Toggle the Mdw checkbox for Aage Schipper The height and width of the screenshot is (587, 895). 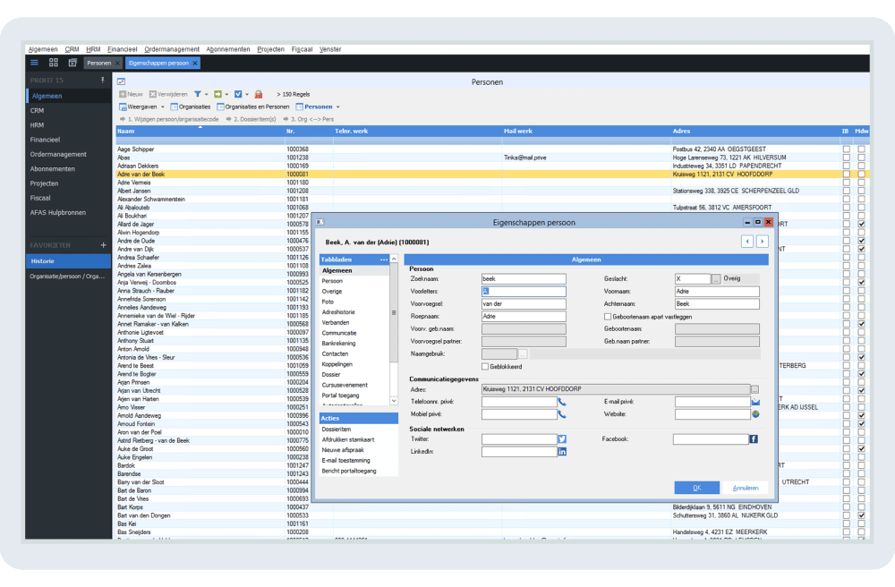(861, 149)
